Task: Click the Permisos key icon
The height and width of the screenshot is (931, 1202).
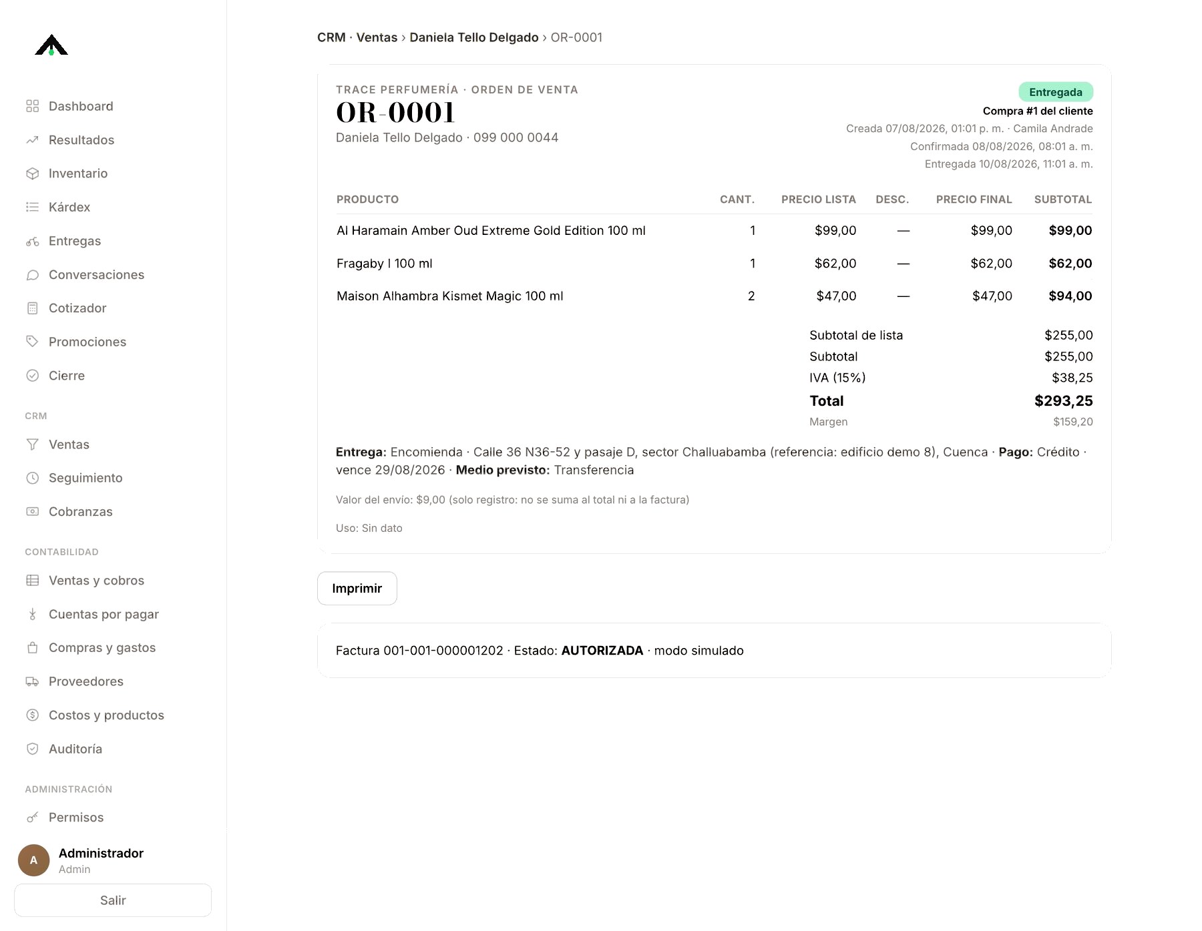Action: (32, 818)
